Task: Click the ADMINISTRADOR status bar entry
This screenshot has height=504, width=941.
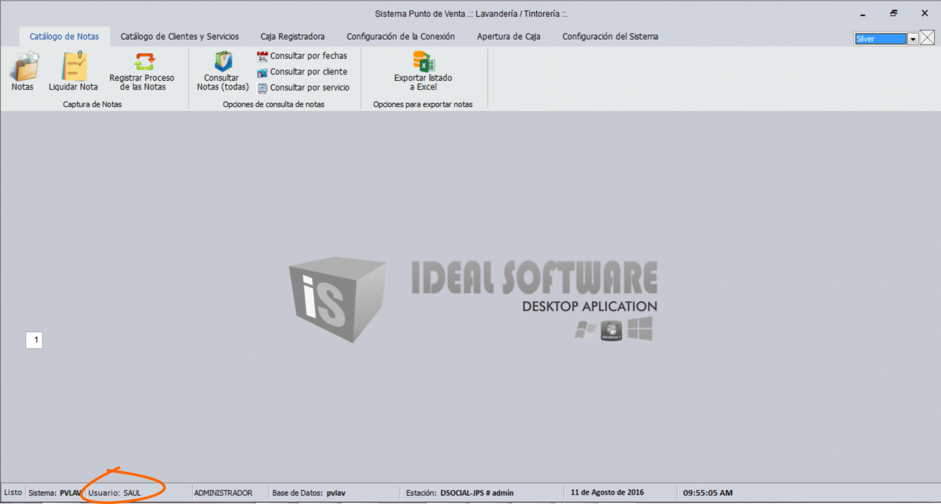Action: (223, 493)
